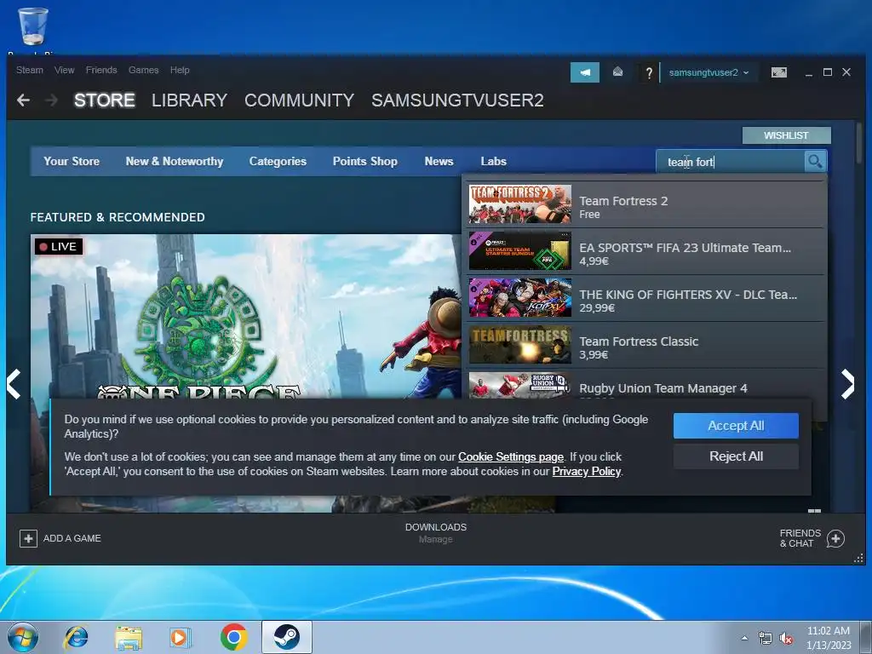
Task: Click inside the store search field
Action: click(730, 161)
